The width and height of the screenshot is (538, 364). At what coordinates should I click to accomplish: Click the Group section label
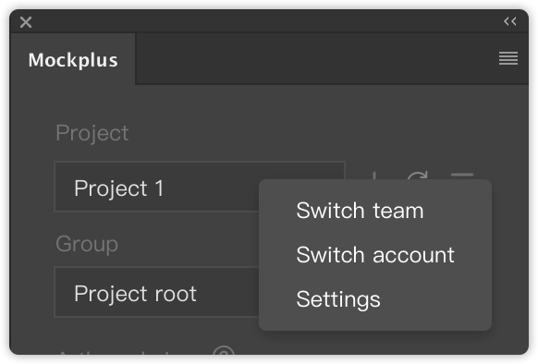coord(87,244)
